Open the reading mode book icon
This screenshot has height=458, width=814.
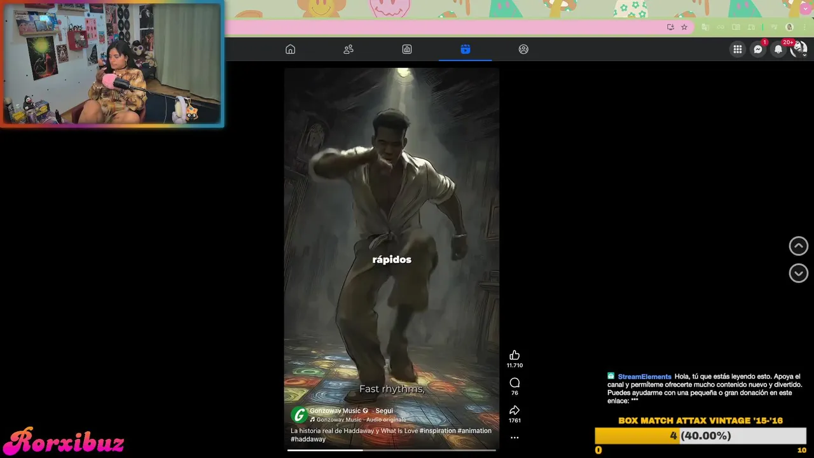(x=736, y=27)
